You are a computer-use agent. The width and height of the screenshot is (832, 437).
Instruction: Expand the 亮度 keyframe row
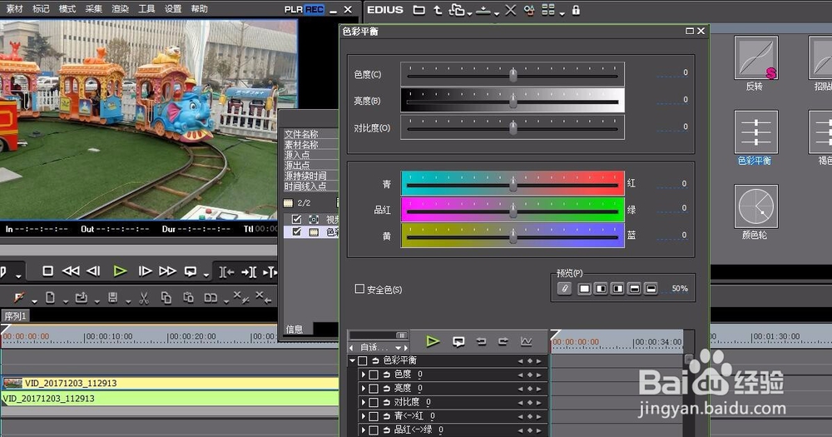364,388
